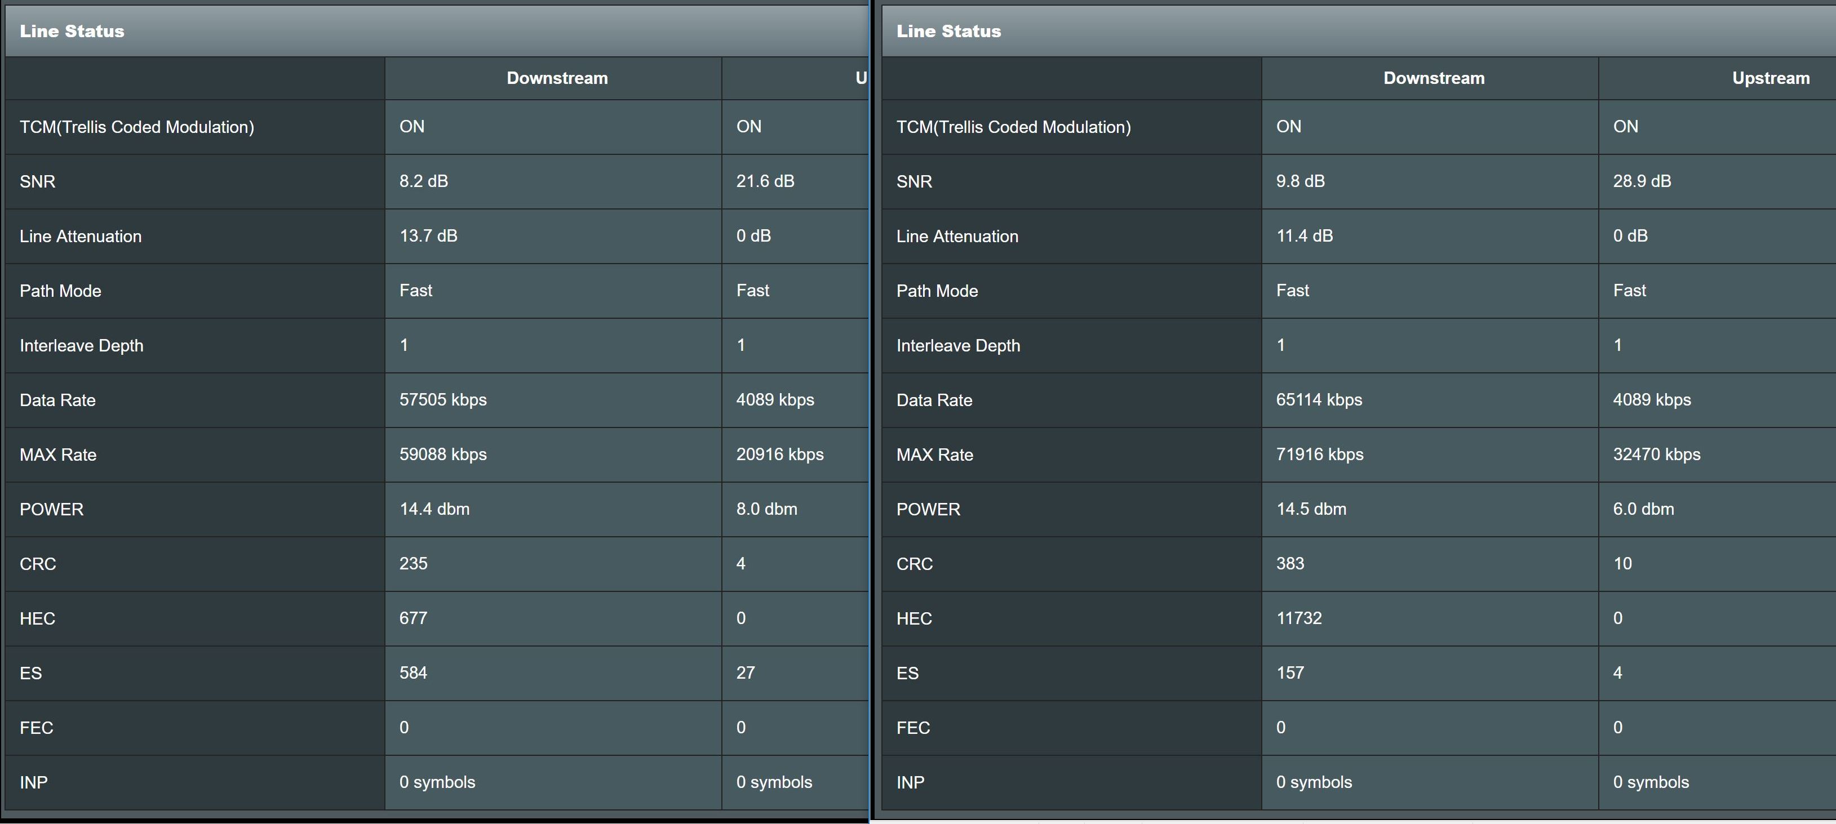Click ES label in left table
Screen dimensions: 1836x824
(x=30, y=673)
